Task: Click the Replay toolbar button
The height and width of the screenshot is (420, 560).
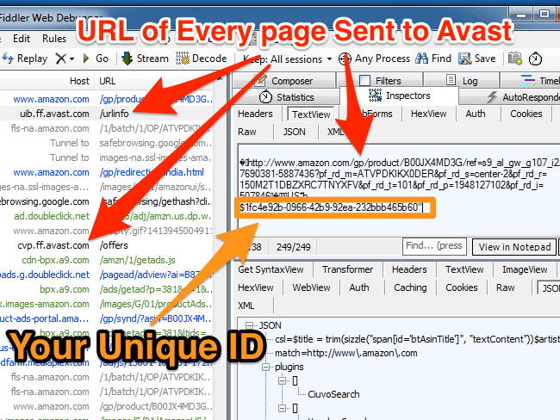Action: (x=25, y=59)
